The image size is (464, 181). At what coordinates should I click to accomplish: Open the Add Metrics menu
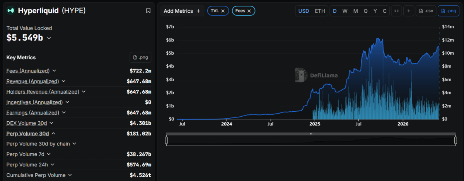[x=182, y=11]
